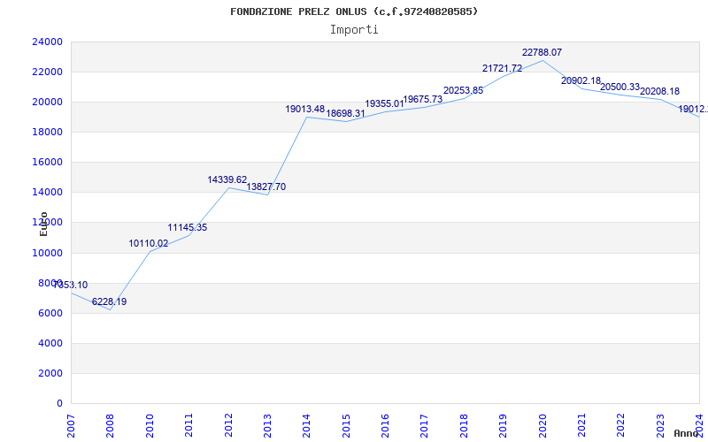Screen dimensions: 708x442
Task: Click data label 19675.73
Action: (423, 99)
